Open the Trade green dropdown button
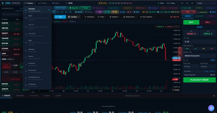The width and height of the screenshot is (217, 113). [x=85, y=8]
